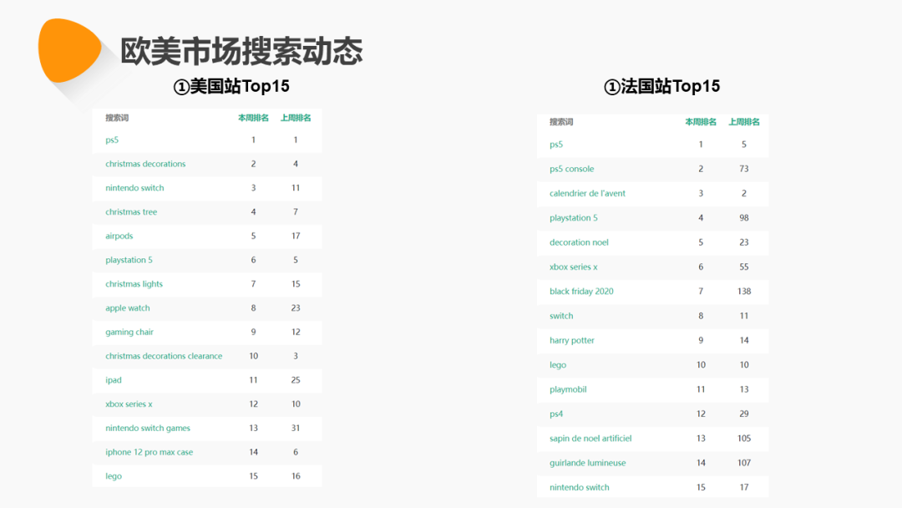Viewport: 902px width, 508px height.
Task: Click 'black friday 2020' search term
Action: tap(581, 291)
